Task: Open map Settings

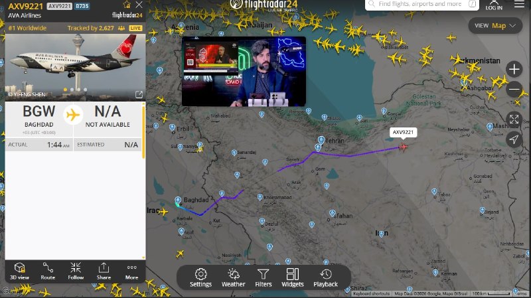Action: (200, 277)
